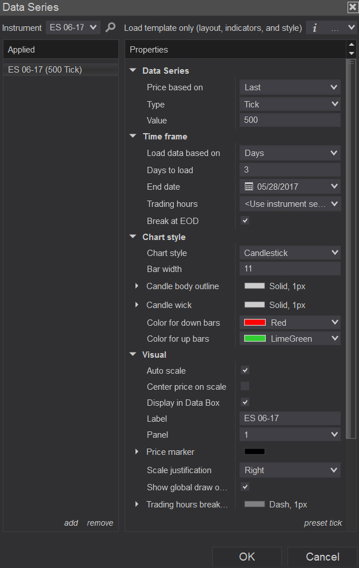
Task: Click the OK button
Action: (247, 557)
